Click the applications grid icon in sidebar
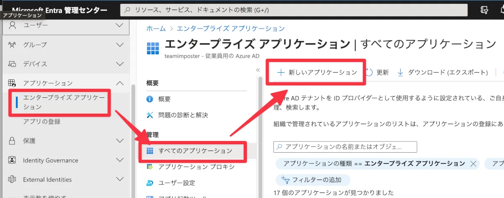Screen dimensions: 504x198 [12, 83]
